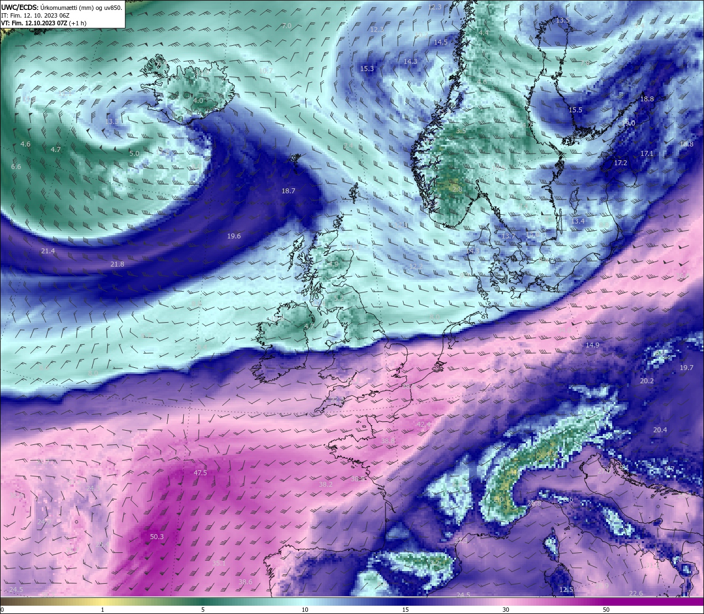Click the UWC/ECDS Úrkomumætti map title
Viewport: 704px width, 614px height.
tap(62, 8)
